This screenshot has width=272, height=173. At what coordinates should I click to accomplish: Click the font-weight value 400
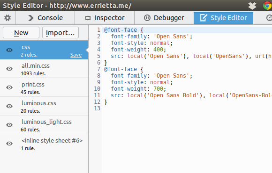tap(158, 50)
